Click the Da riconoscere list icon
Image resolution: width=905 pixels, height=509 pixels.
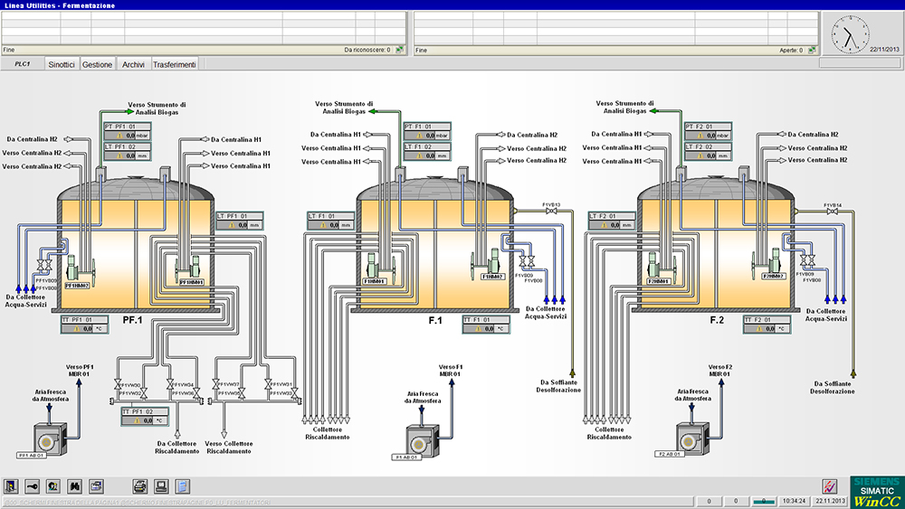(x=399, y=50)
